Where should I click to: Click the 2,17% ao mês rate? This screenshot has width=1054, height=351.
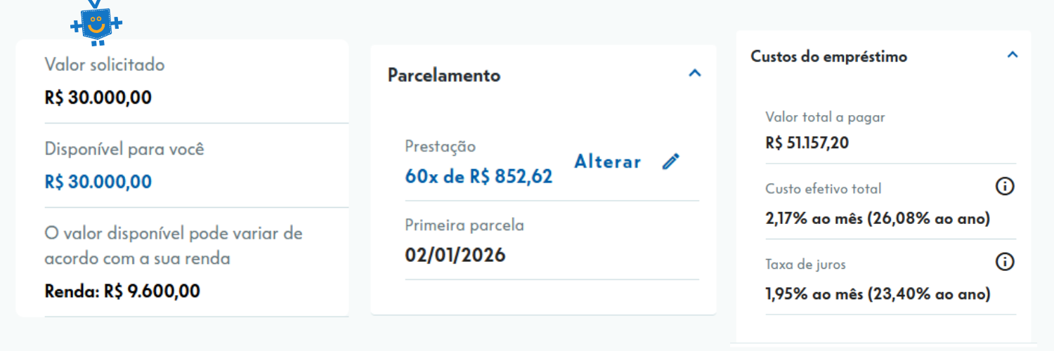point(878,218)
